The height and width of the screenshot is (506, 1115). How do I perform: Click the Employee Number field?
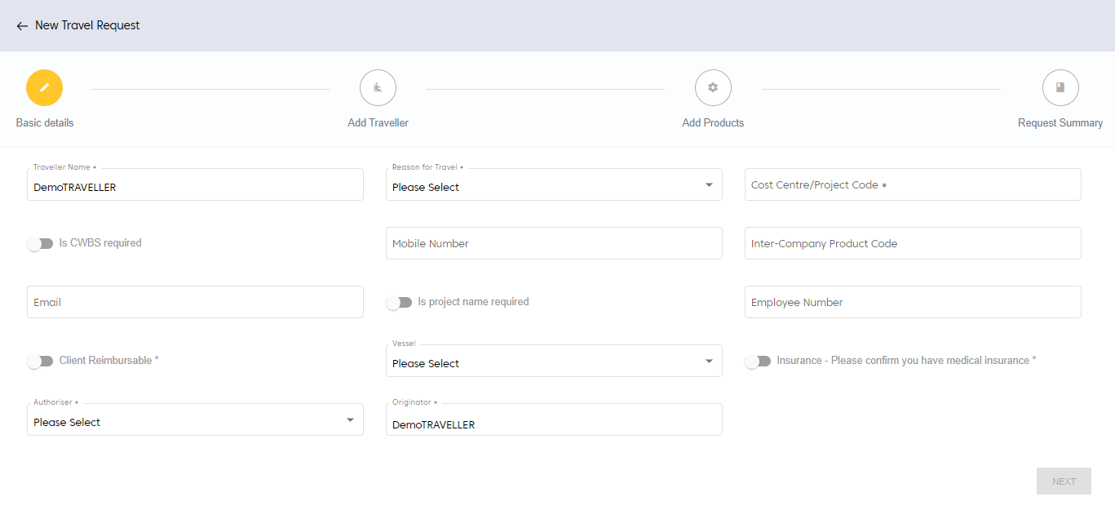pos(912,302)
